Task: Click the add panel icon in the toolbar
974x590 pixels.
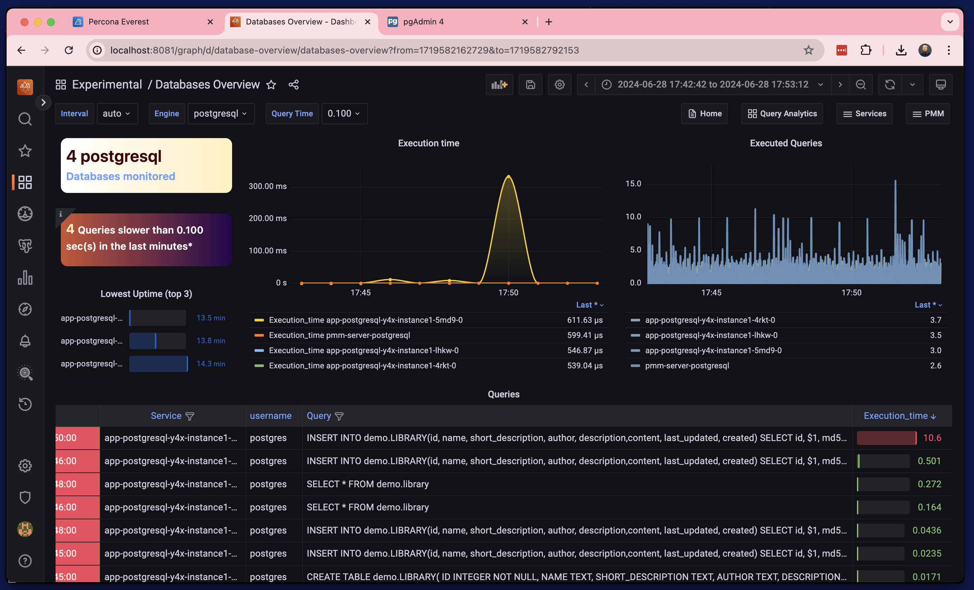Action: (x=499, y=85)
